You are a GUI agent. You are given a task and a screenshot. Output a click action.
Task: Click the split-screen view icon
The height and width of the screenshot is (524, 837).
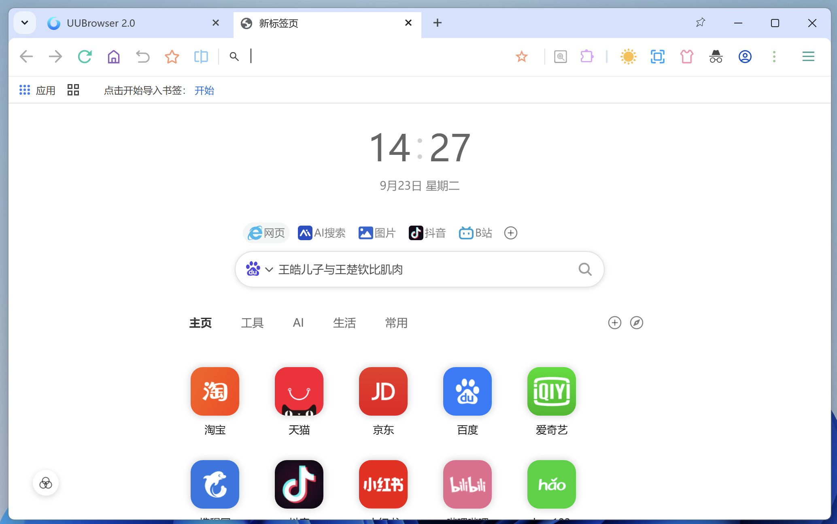(201, 57)
